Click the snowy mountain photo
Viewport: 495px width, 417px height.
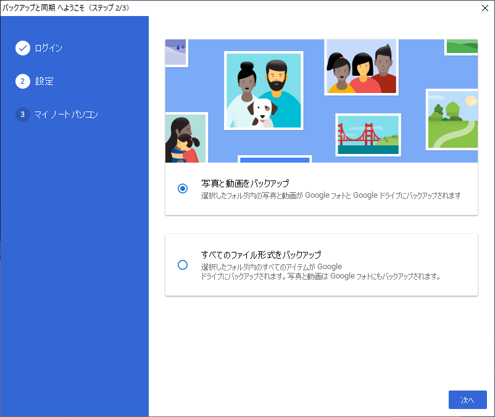(177, 53)
